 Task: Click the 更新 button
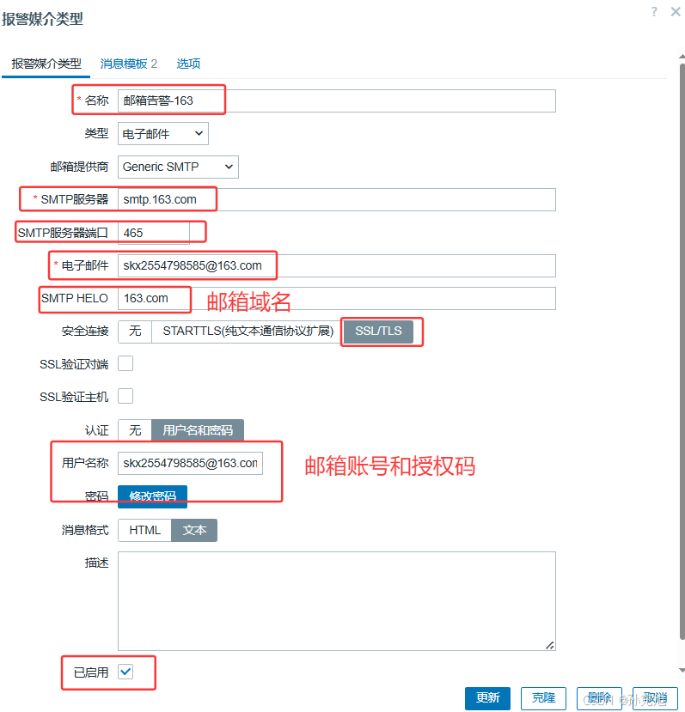(x=487, y=698)
